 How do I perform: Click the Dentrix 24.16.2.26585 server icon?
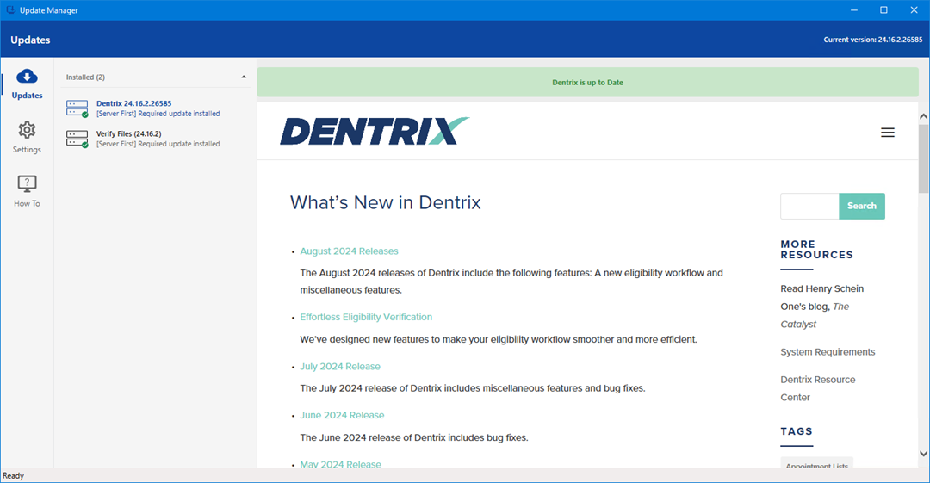coord(77,108)
